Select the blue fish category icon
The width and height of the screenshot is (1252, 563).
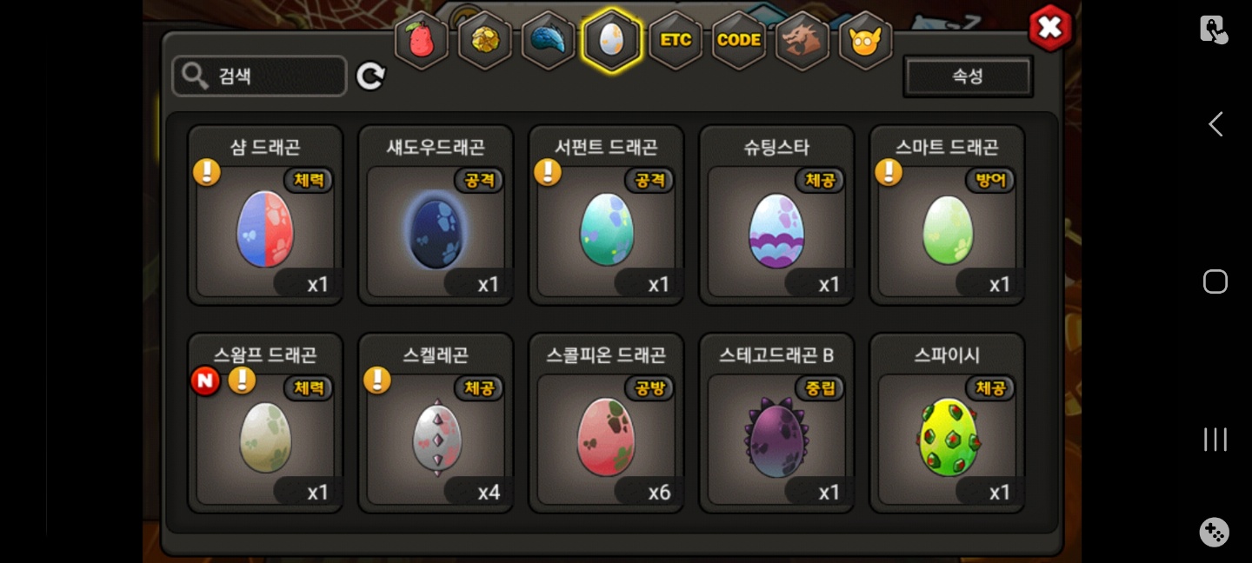point(549,40)
